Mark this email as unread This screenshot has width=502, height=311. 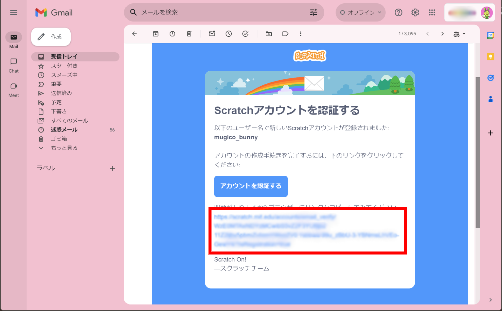click(212, 34)
